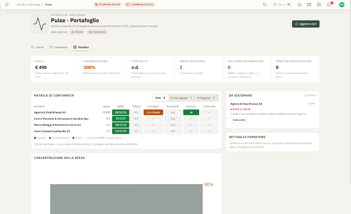Click the orange '1 in ritardo' cell
Image resolution: width=351 pixels, height=214 pixels.
click(153, 112)
